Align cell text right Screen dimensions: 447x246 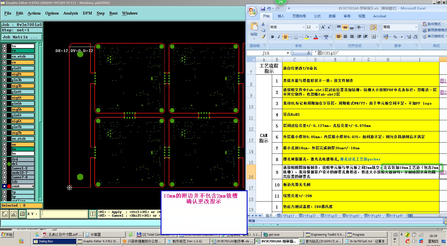pyautogui.click(x=352, y=37)
